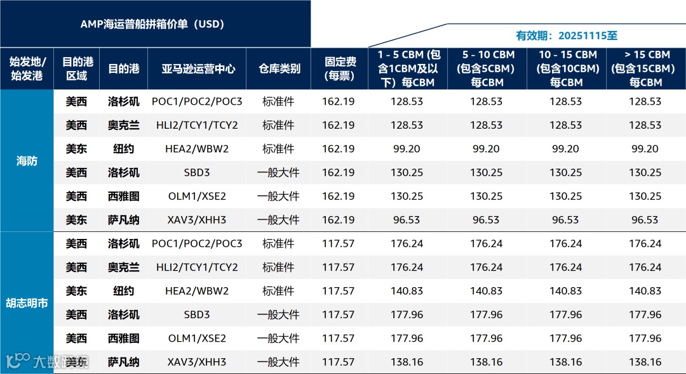Select the 10-15 CBM column header
686x374 pixels.
click(x=567, y=68)
